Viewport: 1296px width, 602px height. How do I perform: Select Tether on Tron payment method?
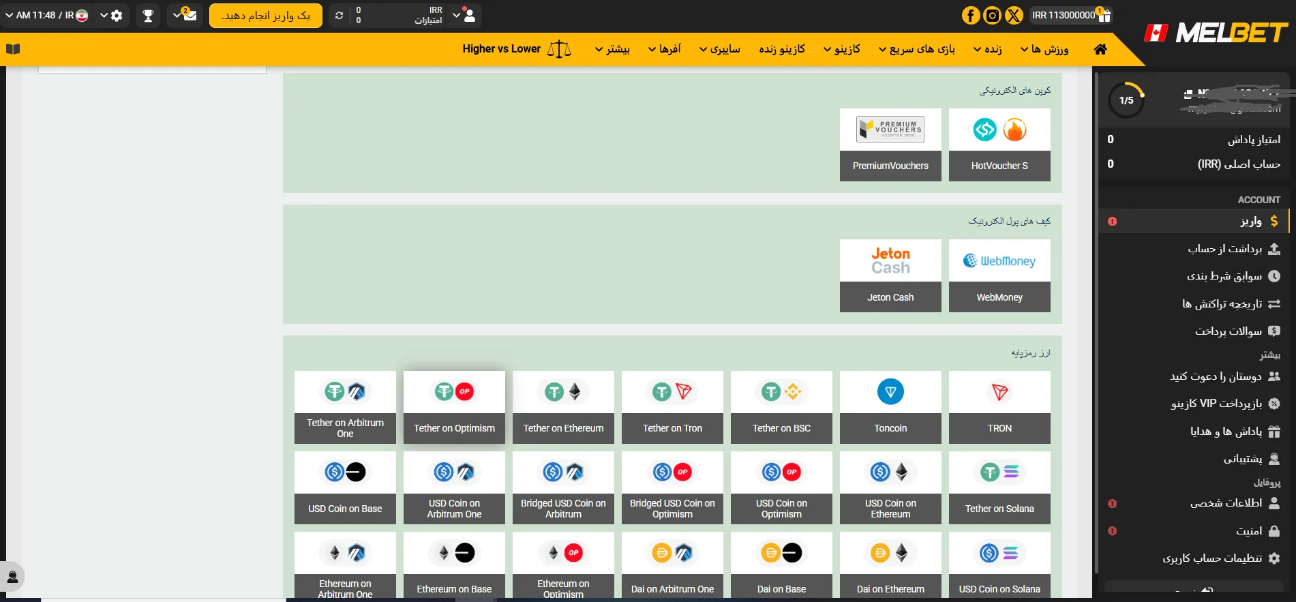pos(672,407)
